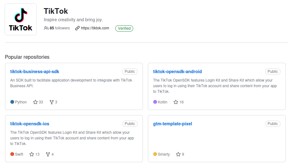Open the tiktok-opensdk-ios repository
Image resolution: width=288 pixels, height=165 pixels.
point(30,124)
